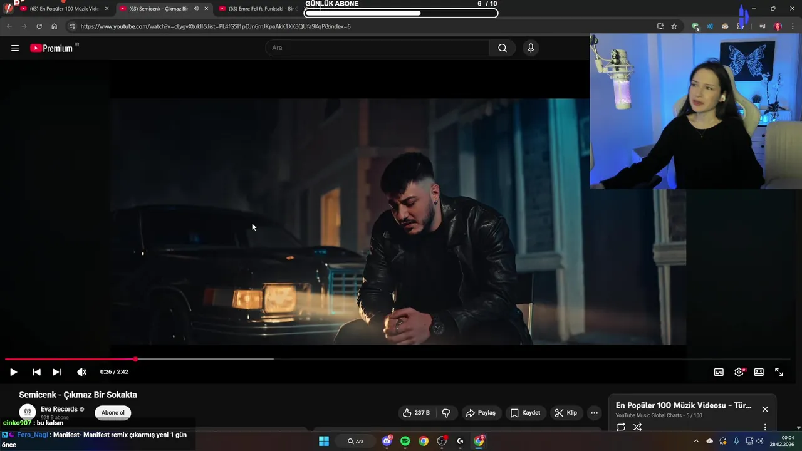
Task: Open playlist options vertical dots
Action: (x=765, y=427)
